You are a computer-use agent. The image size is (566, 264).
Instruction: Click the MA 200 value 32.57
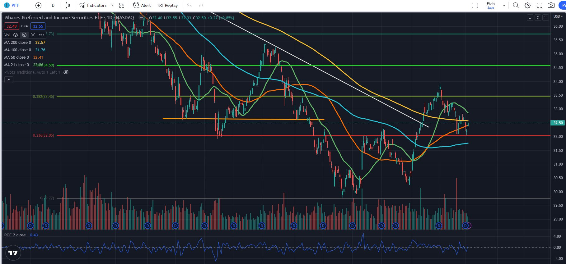(40, 42)
